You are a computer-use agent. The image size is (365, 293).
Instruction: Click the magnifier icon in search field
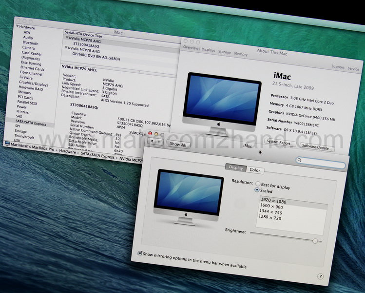[300, 160]
